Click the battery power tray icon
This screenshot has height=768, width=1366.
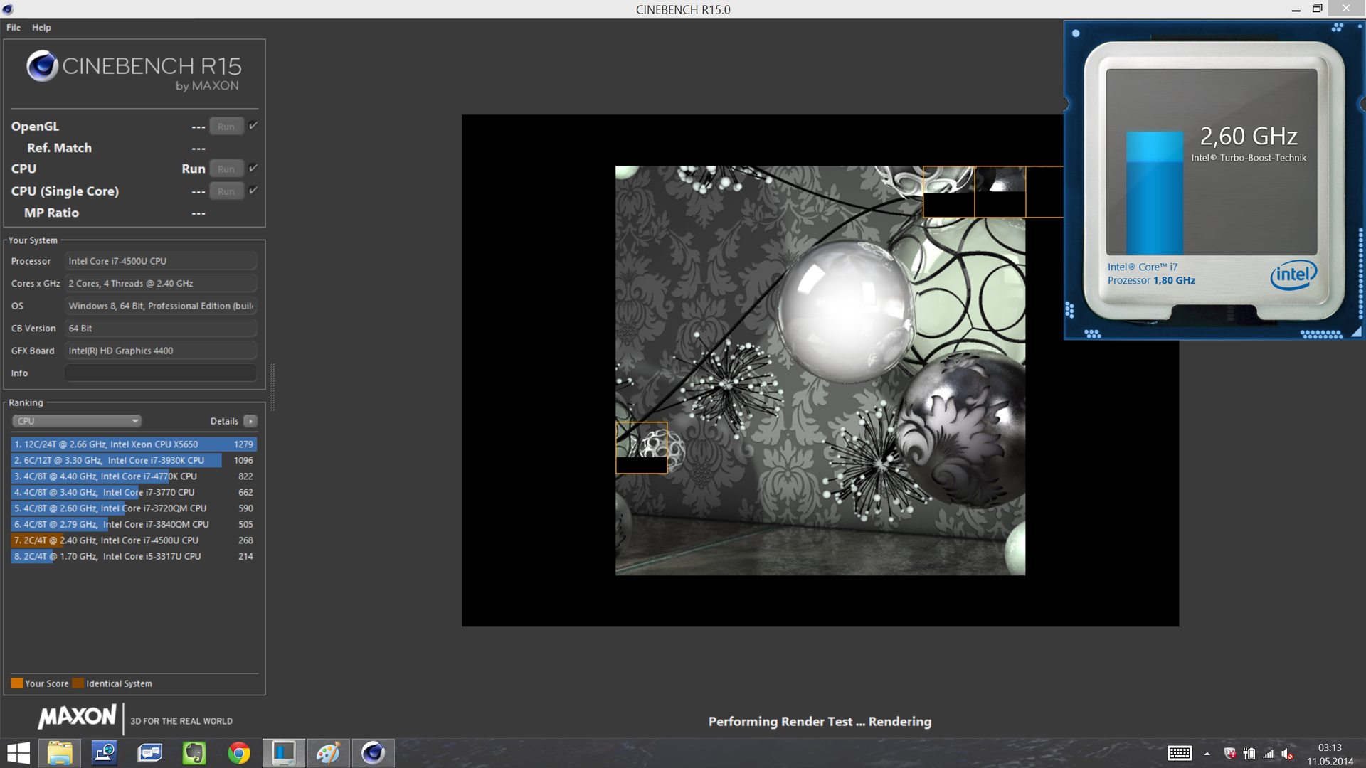(x=1249, y=754)
